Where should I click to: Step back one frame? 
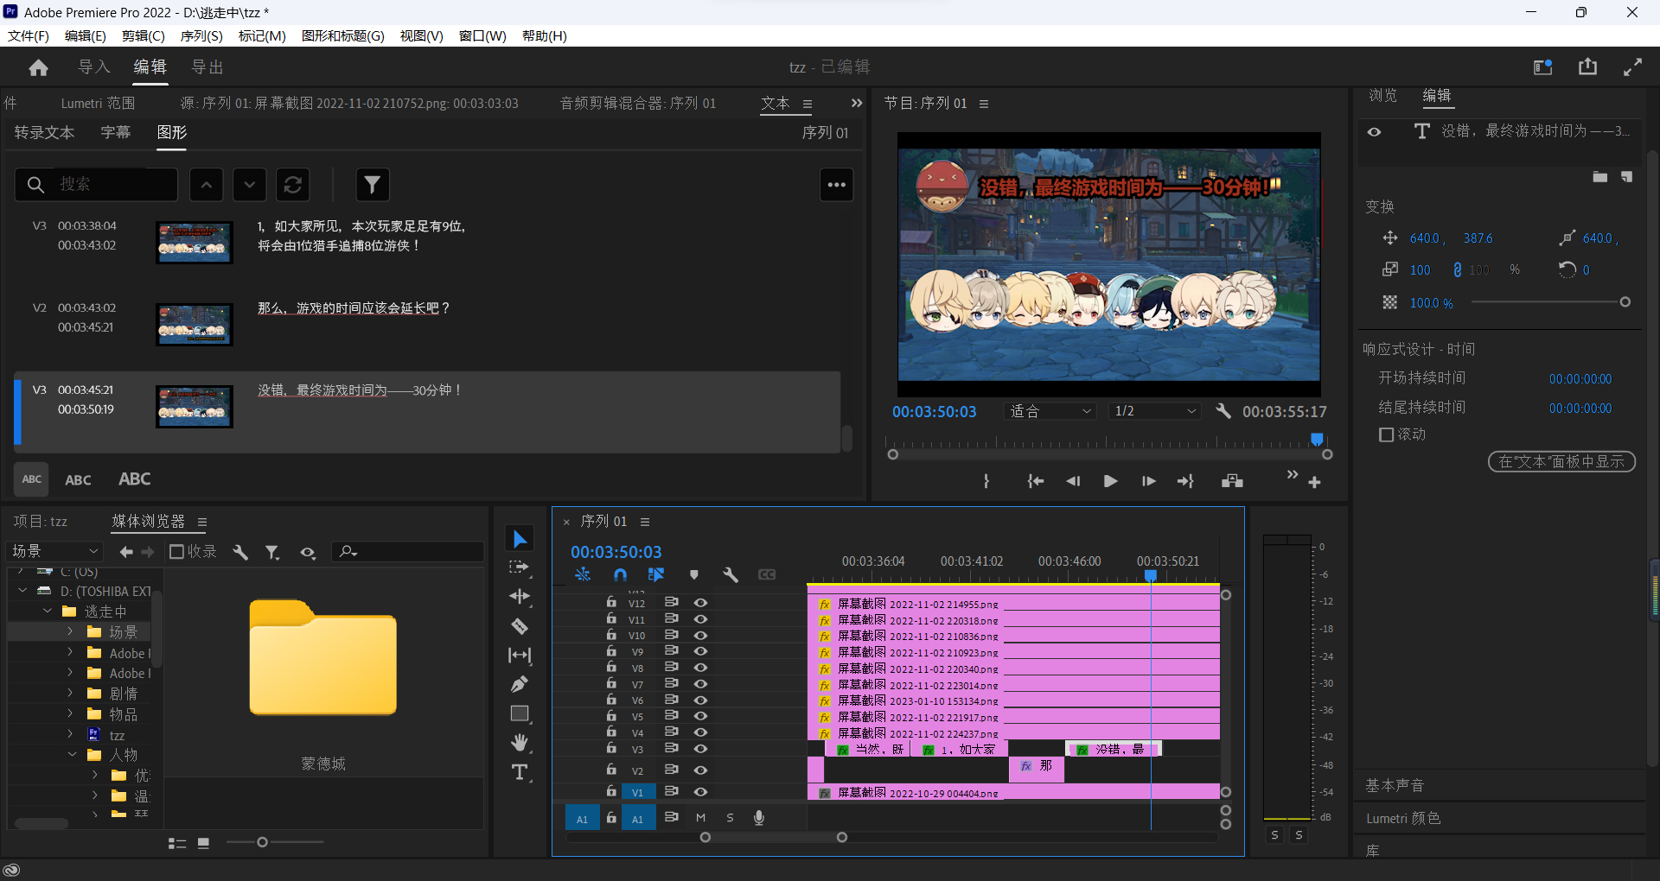(x=1073, y=481)
